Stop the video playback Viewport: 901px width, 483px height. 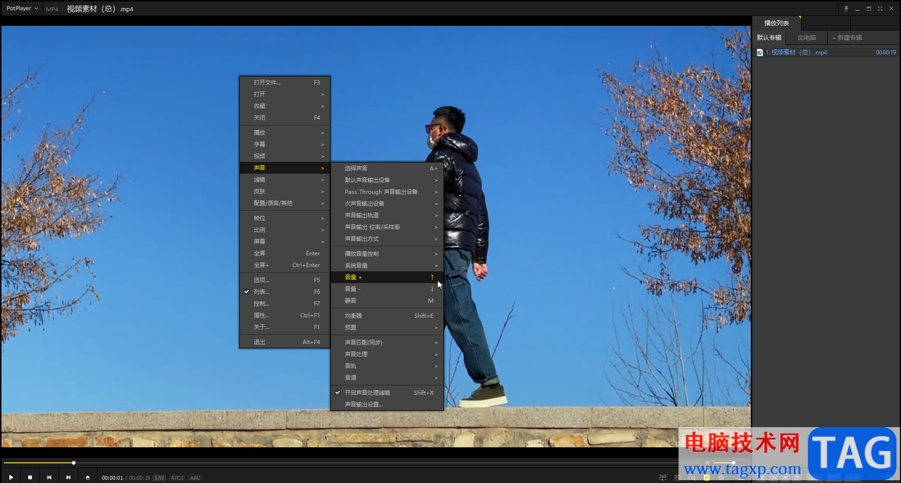click(30, 477)
